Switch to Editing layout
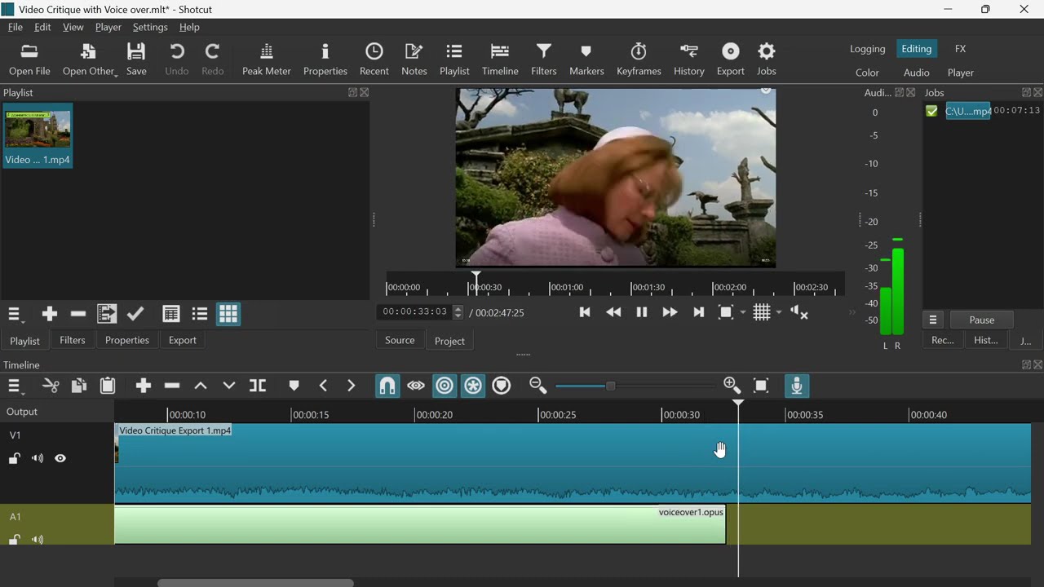The width and height of the screenshot is (1044, 587). point(916,49)
